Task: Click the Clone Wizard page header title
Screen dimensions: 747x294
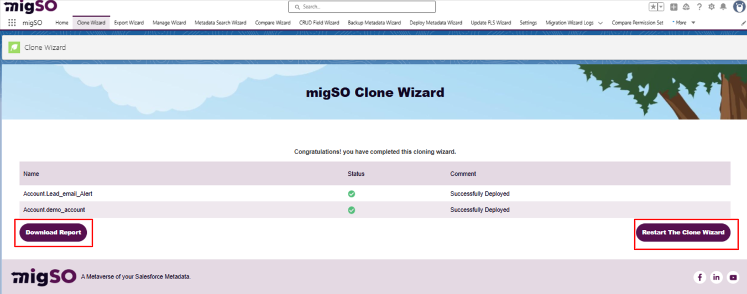Action: click(x=45, y=48)
